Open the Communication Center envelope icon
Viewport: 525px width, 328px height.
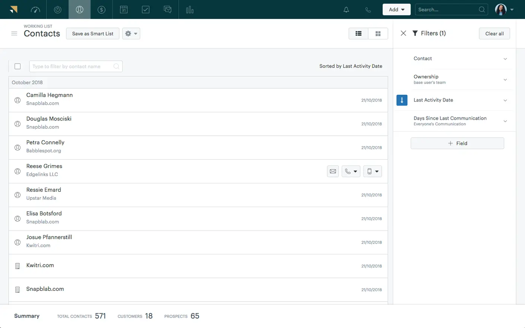pyautogui.click(x=167, y=9)
